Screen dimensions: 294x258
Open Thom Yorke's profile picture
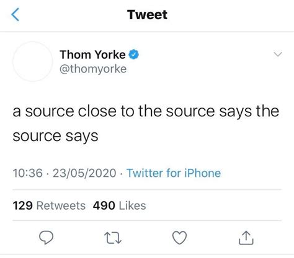tap(33, 61)
